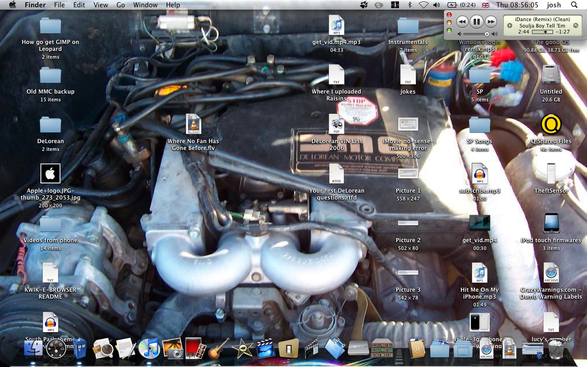The image size is (587, 367).
Task: Open the Wi-Fi status menu
Action: [x=423, y=5]
